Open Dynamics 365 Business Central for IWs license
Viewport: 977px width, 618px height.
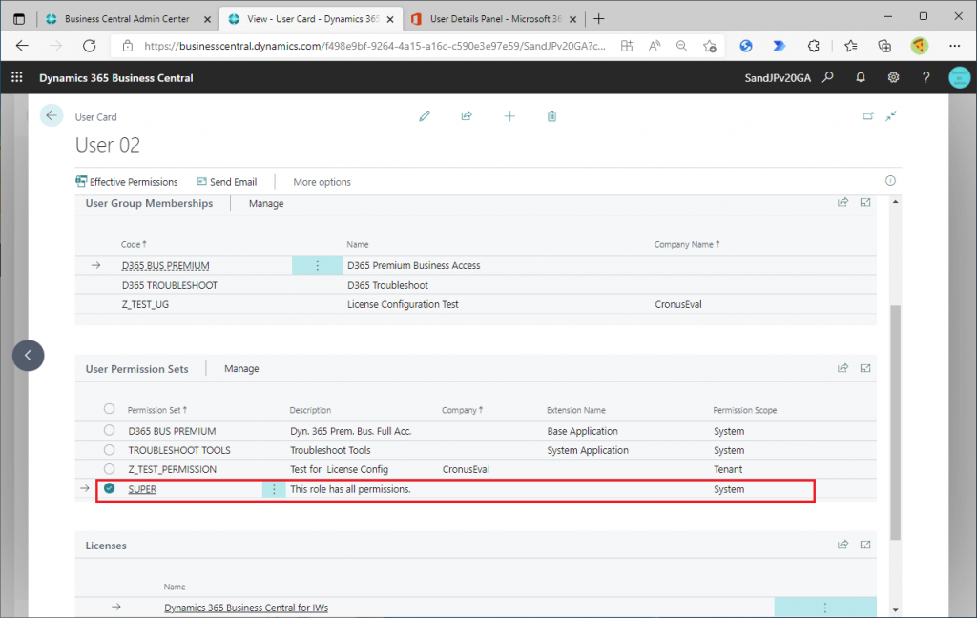(x=246, y=608)
